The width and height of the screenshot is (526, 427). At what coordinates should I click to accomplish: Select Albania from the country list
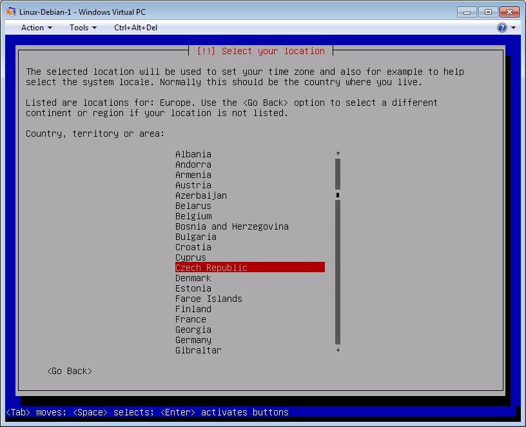pos(193,154)
